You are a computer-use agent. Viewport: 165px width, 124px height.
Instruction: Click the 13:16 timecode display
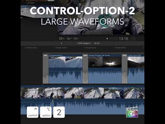(x=123, y=39)
